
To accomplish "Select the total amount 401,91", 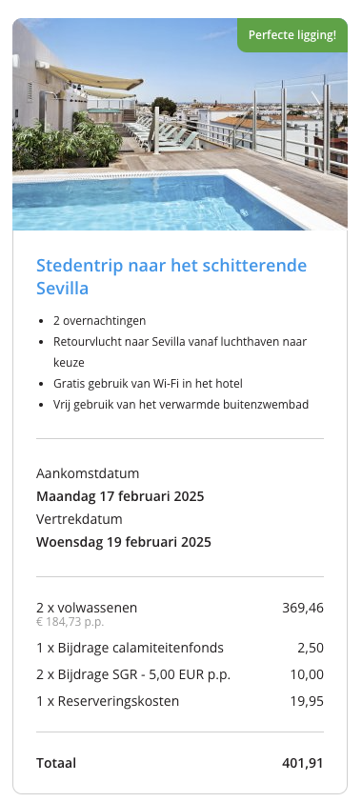I will point(303,764).
